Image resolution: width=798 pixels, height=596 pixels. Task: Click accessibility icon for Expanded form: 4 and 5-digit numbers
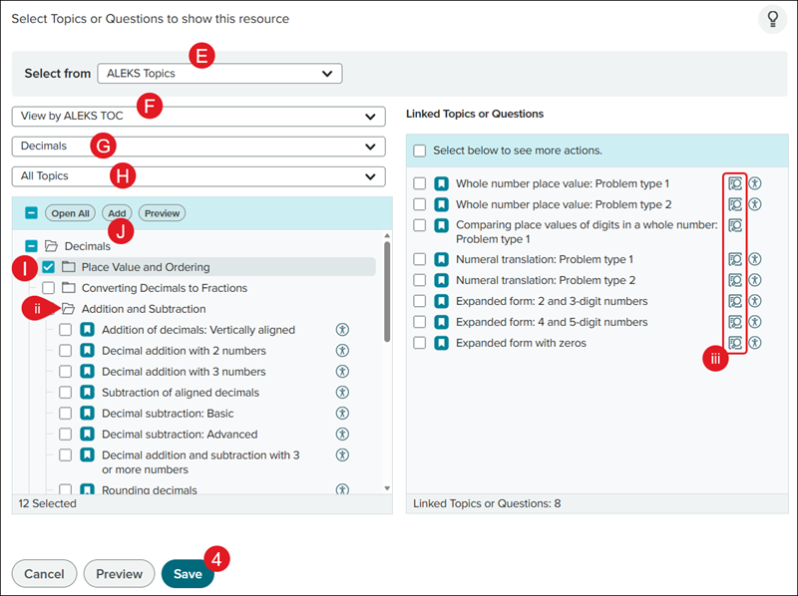(755, 322)
